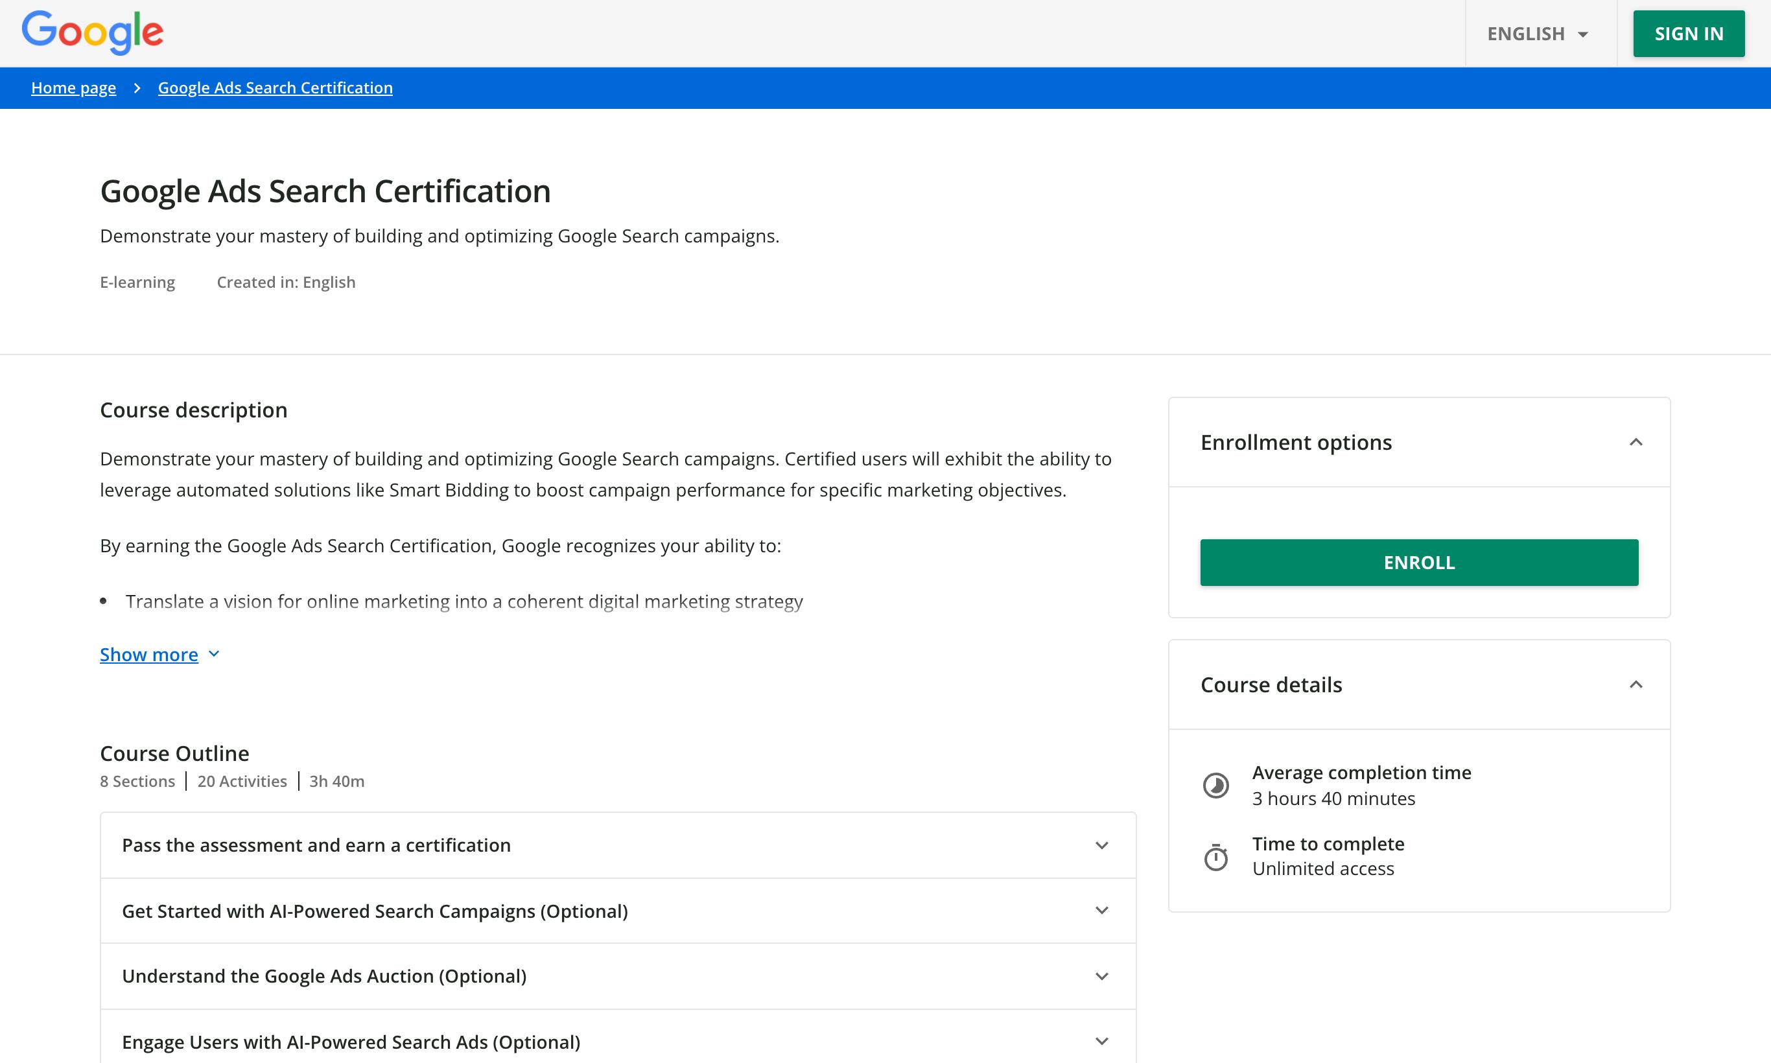Click Created in: English text

(x=286, y=282)
